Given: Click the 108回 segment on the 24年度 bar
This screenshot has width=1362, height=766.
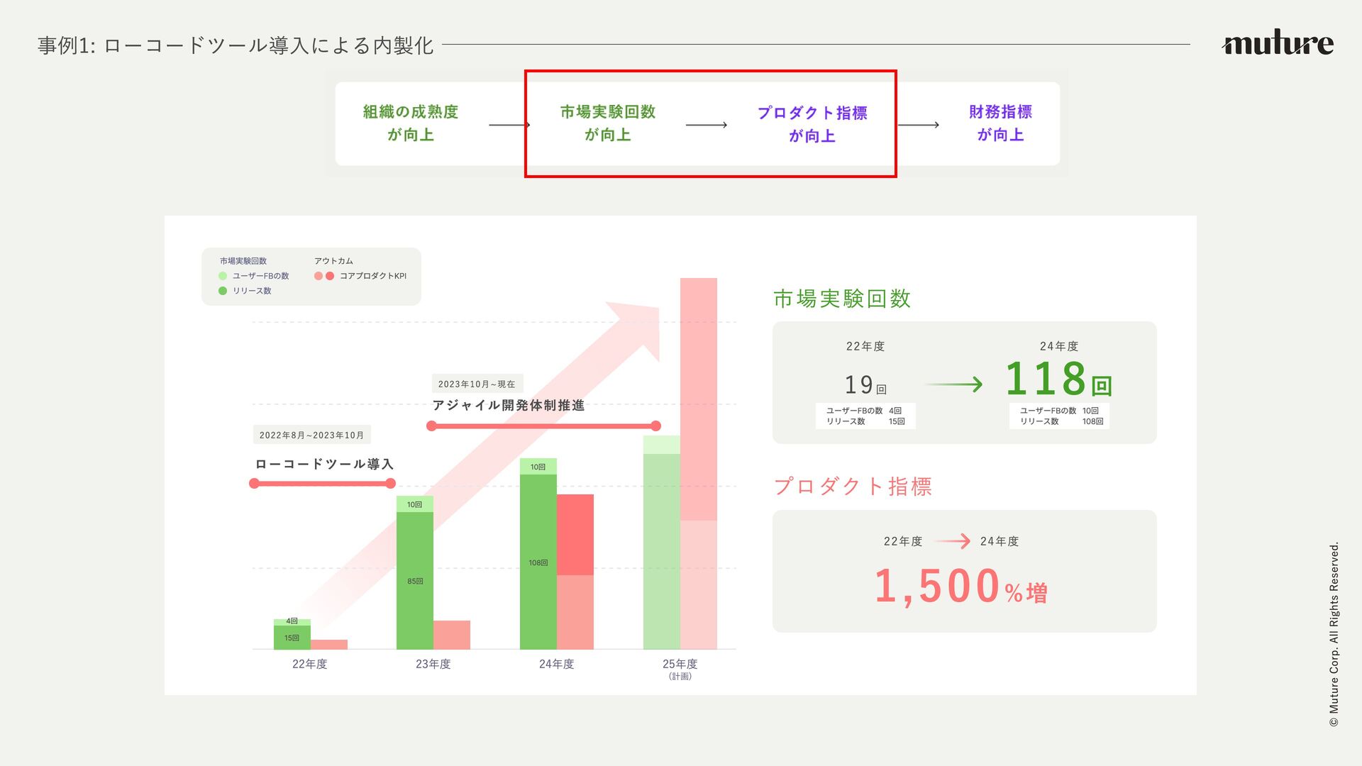Looking at the screenshot, I should [x=538, y=562].
